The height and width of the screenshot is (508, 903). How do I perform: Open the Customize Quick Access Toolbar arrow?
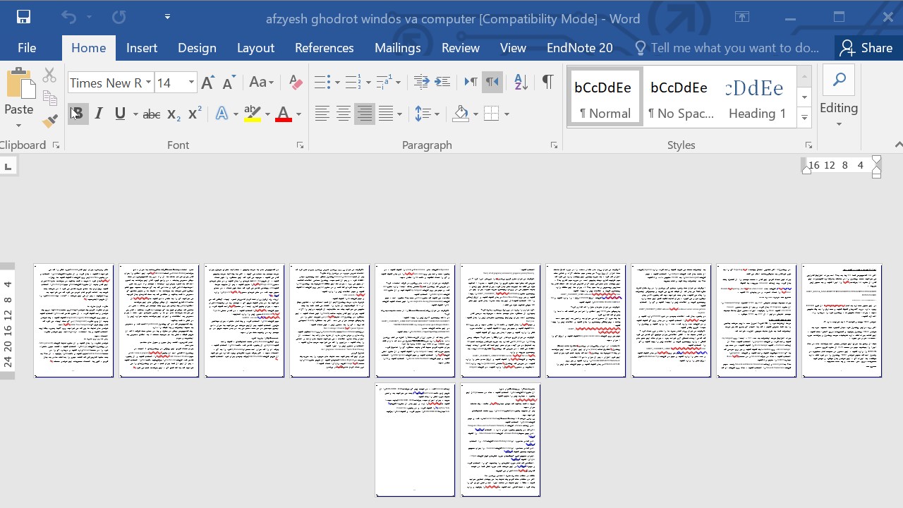click(167, 17)
